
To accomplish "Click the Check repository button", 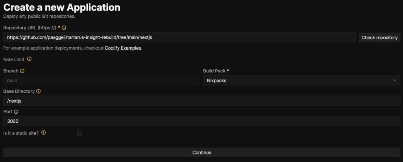I will 379,37.
